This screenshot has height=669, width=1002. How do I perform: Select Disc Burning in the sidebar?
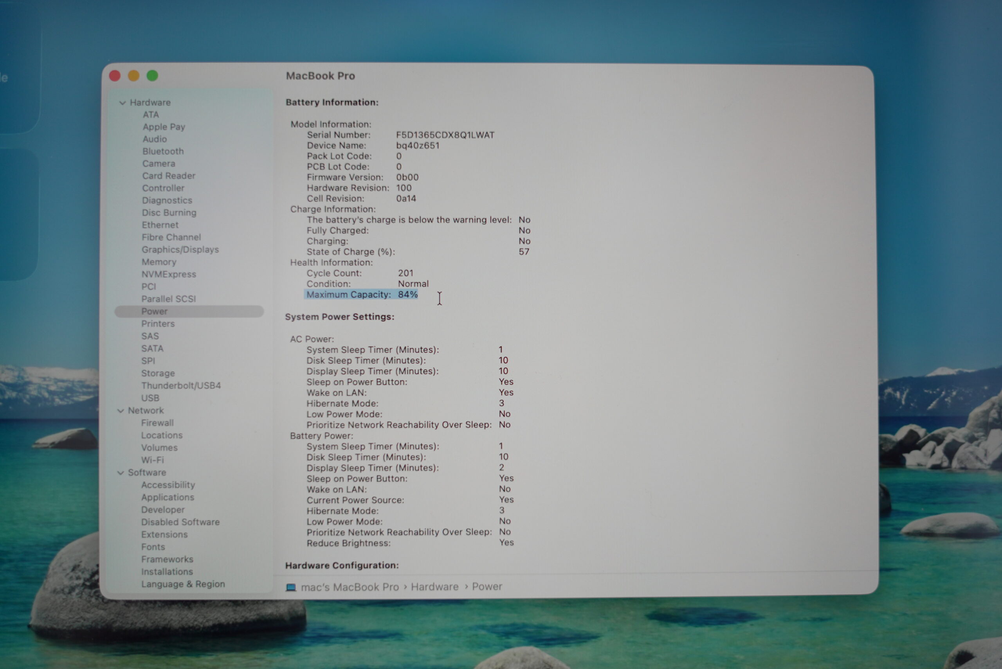[169, 213]
